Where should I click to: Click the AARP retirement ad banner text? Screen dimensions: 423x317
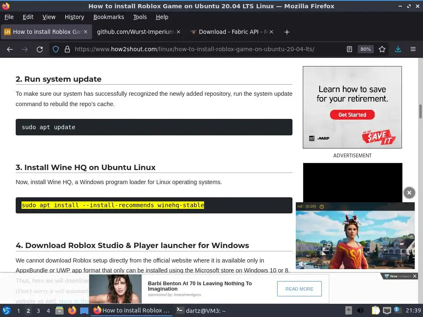(x=352, y=94)
